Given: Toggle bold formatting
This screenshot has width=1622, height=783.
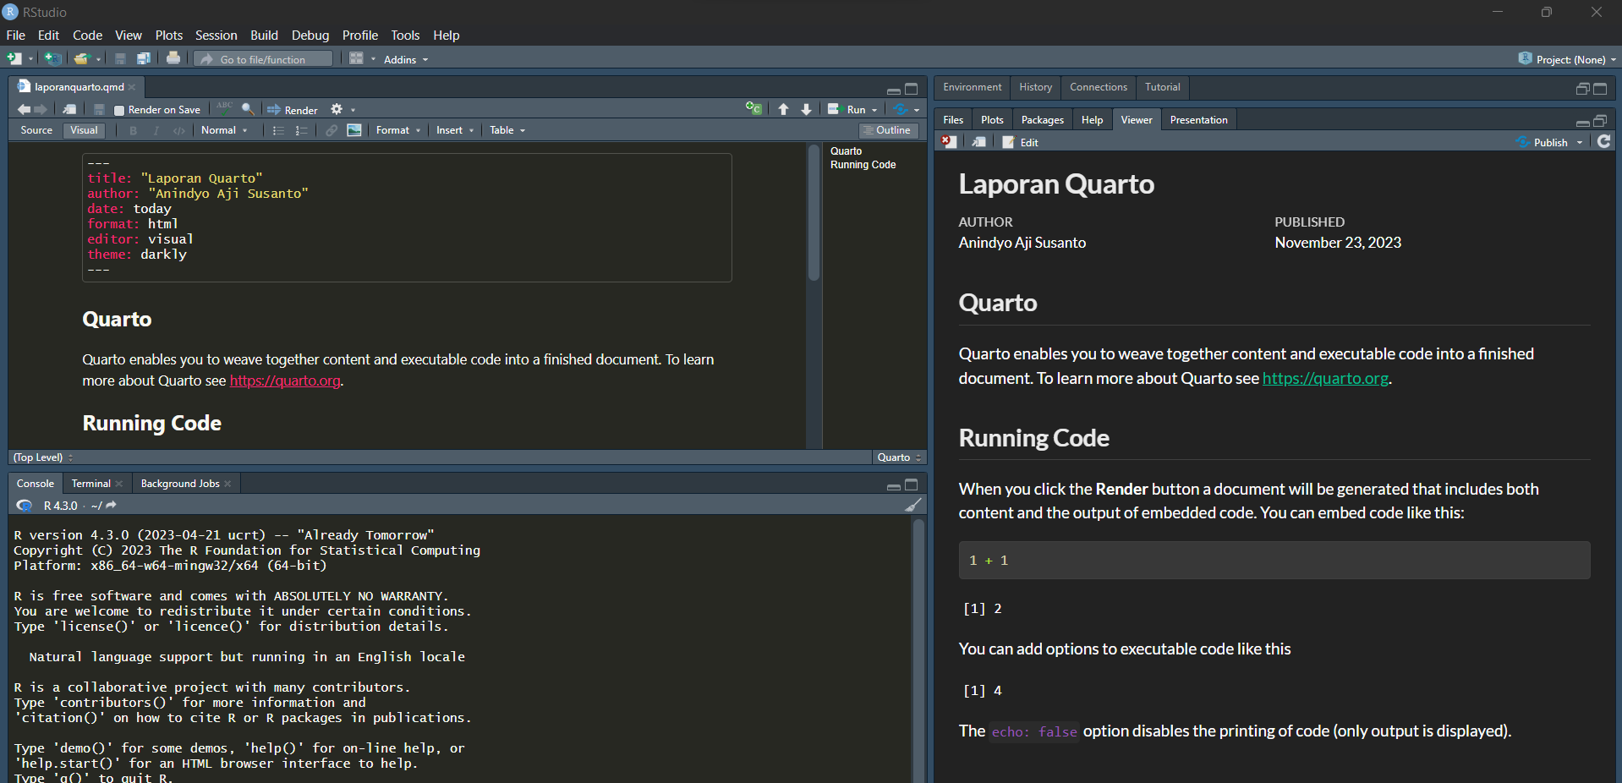Looking at the screenshot, I should (x=133, y=130).
